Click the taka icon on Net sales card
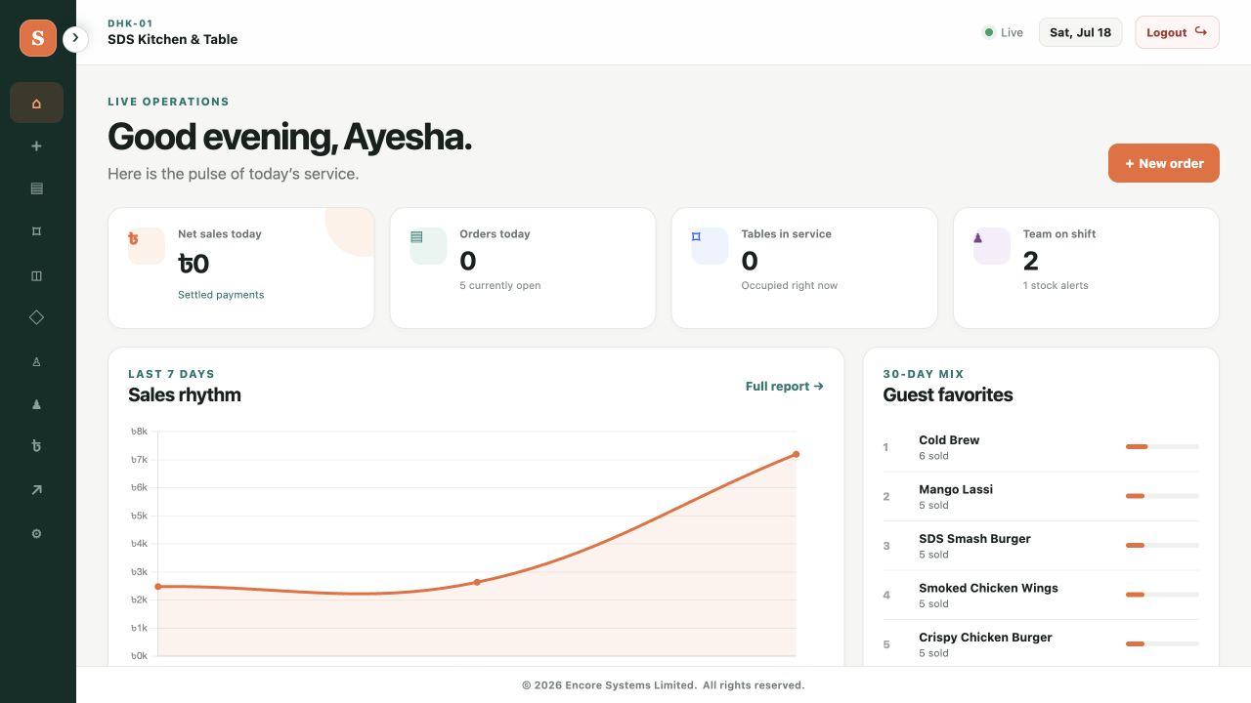Viewport: 1251px width, 703px height. (147, 246)
